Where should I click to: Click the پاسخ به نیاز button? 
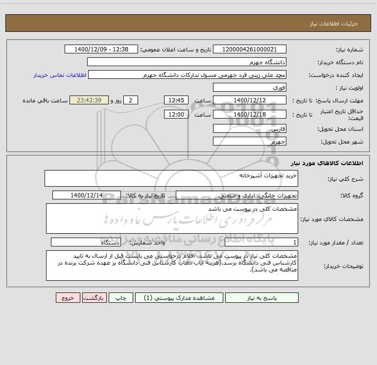click(x=262, y=298)
